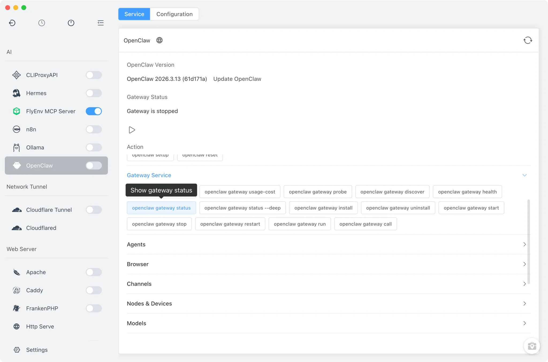Click the Http Serve globe icon
This screenshot has height=362, width=548.
point(17,326)
